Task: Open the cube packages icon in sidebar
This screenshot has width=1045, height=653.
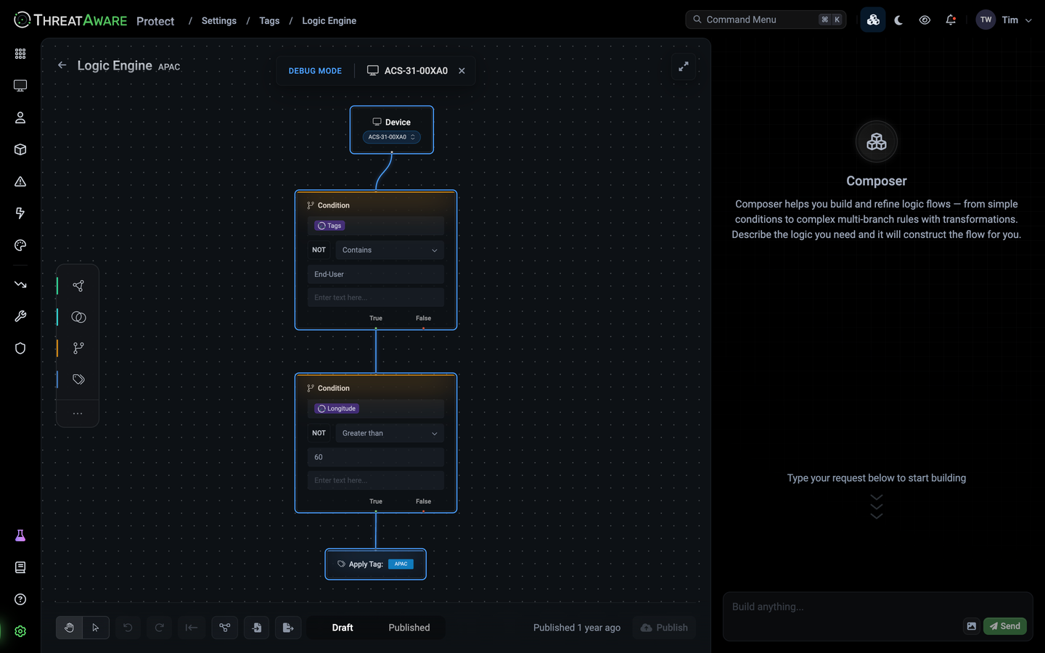Action: click(x=20, y=149)
